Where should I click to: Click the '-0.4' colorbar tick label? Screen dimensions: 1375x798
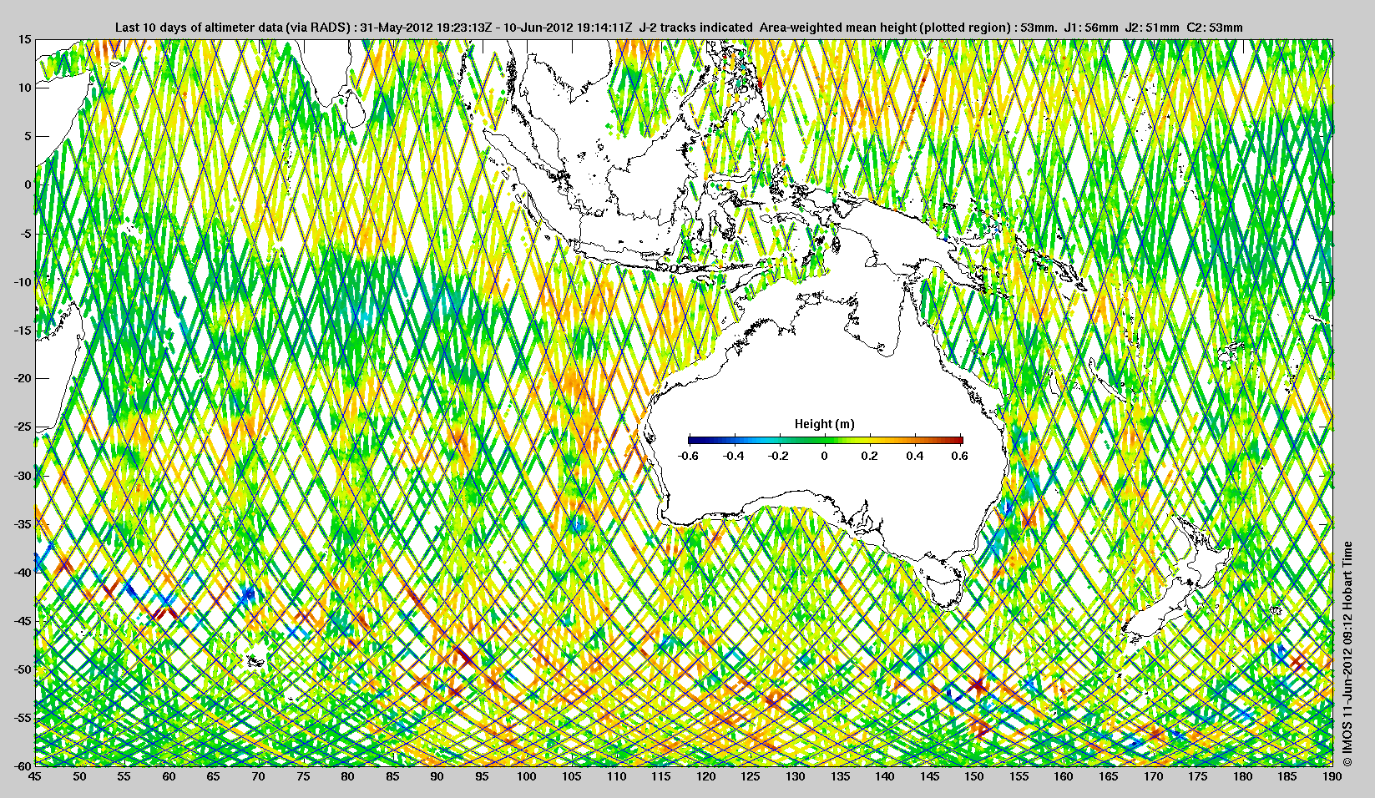click(733, 456)
